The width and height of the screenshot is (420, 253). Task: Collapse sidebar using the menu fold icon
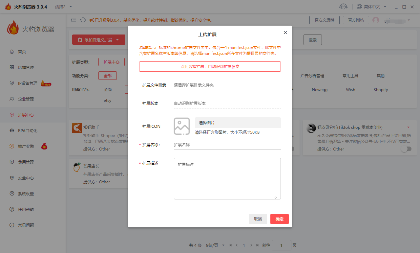click(73, 20)
